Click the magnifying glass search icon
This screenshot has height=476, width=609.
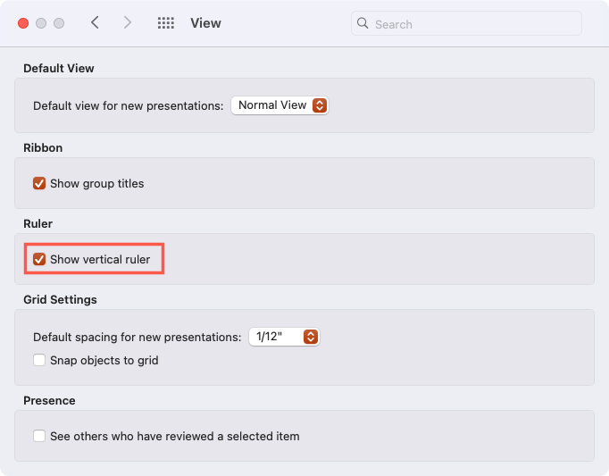click(363, 23)
